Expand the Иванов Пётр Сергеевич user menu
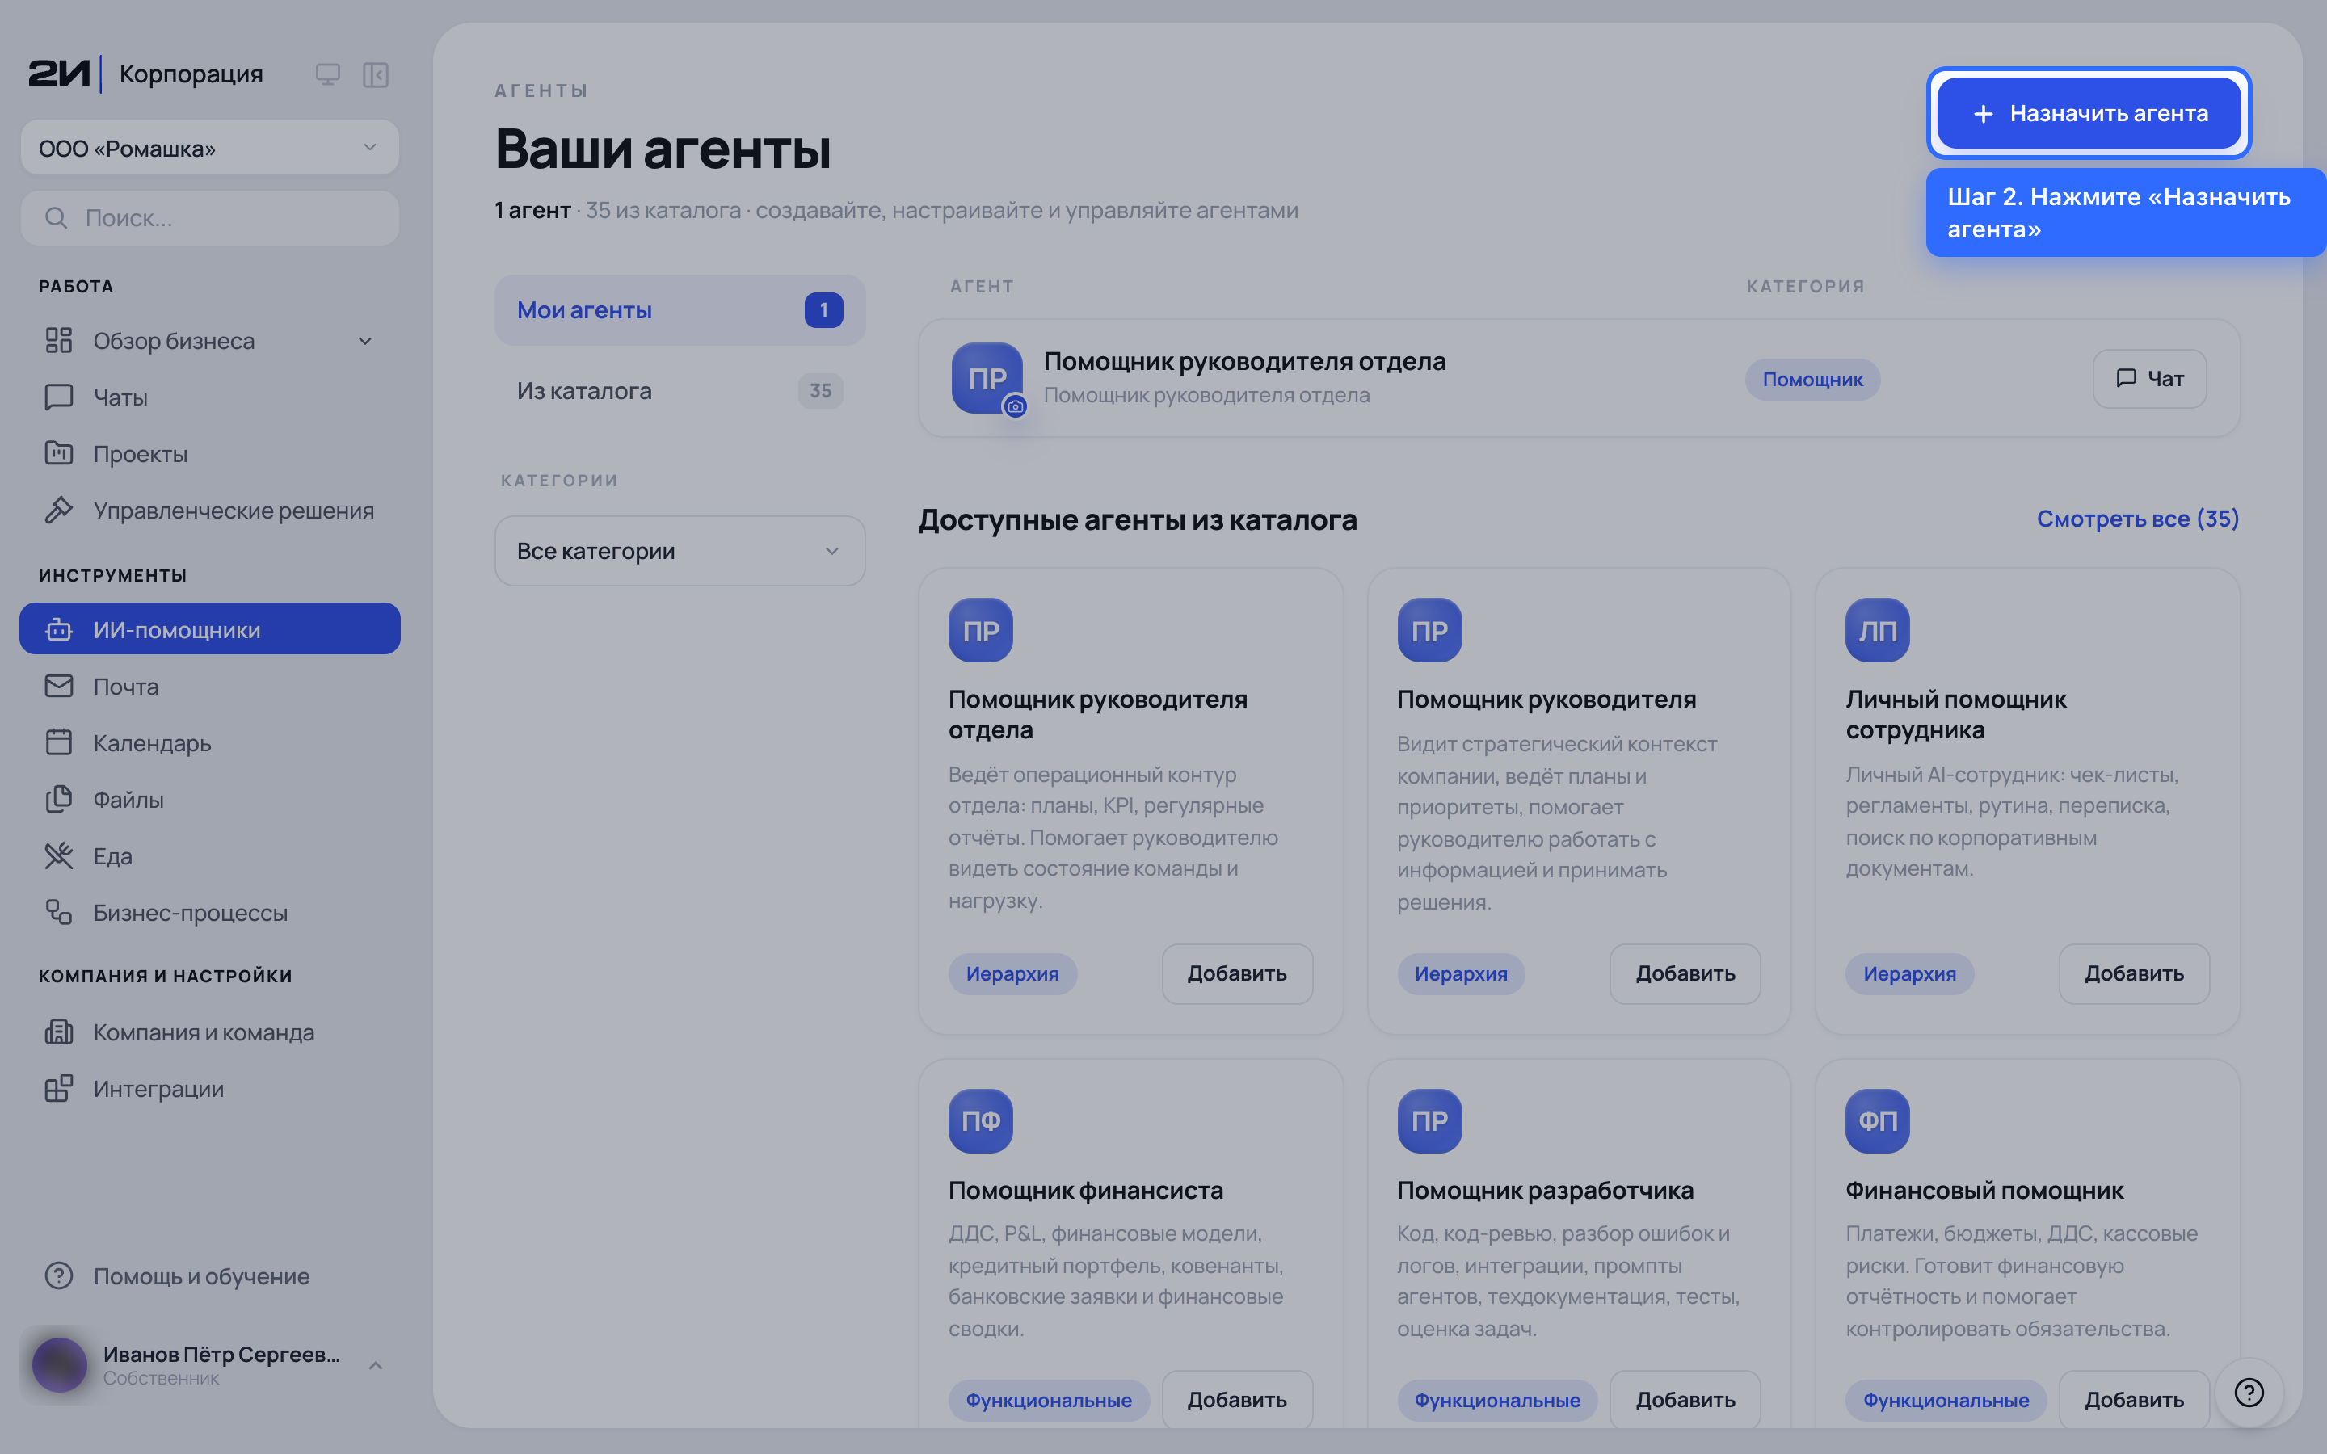The height and width of the screenshot is (1454, 2327). tap(376, 1365)
